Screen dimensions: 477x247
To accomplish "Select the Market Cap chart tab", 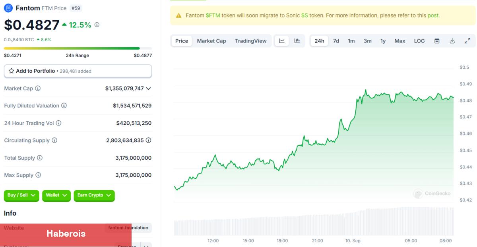I will 211,41.
